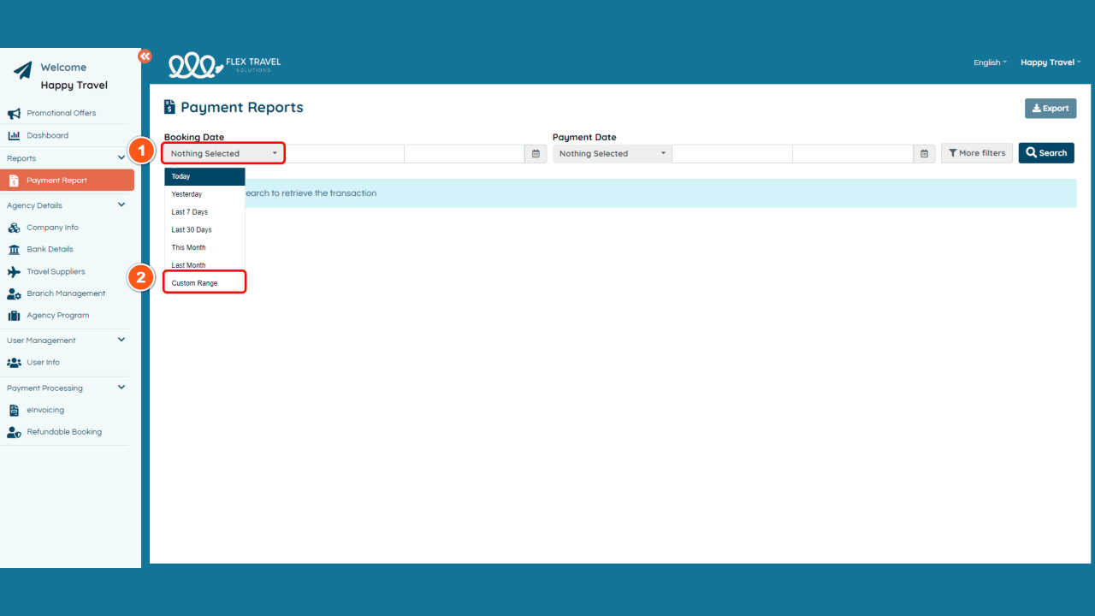
Task: Open Company Info page
Action: click(52, 228)
